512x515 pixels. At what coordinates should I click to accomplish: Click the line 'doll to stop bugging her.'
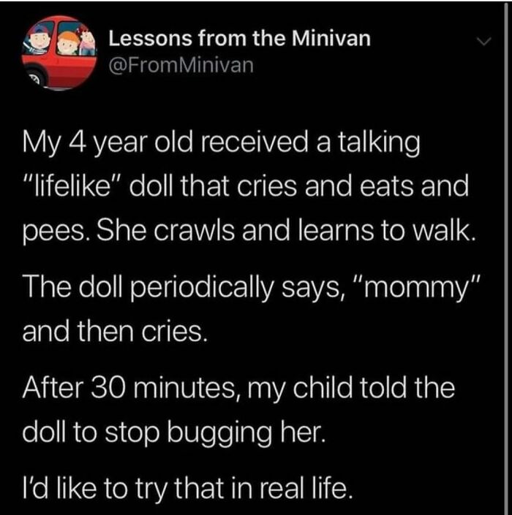pyautogui.click(x=174, y=433)
